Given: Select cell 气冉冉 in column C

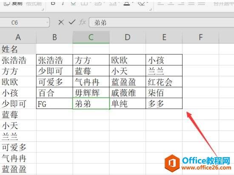Looking at the screenshot, I should pyautogui.click(x=91, y=82).
